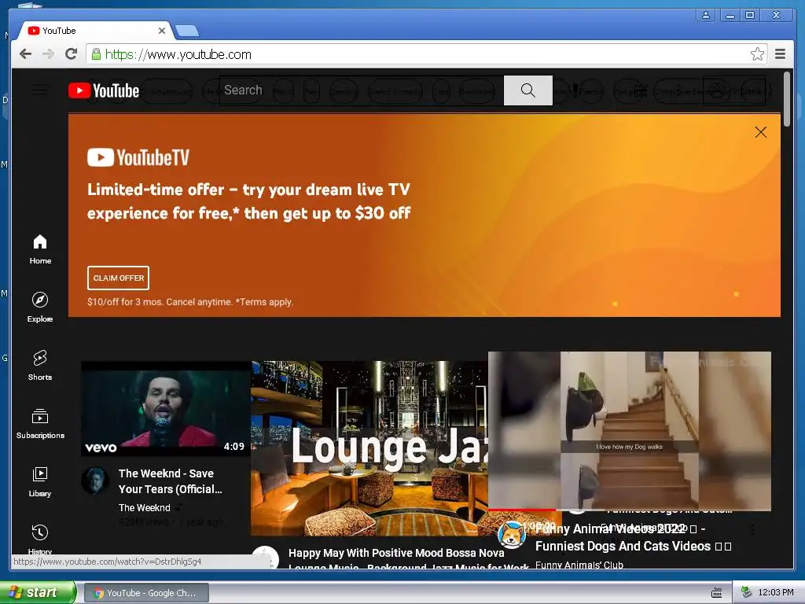Dismiss the YouTube TV banner with the X

coord(761,132)
